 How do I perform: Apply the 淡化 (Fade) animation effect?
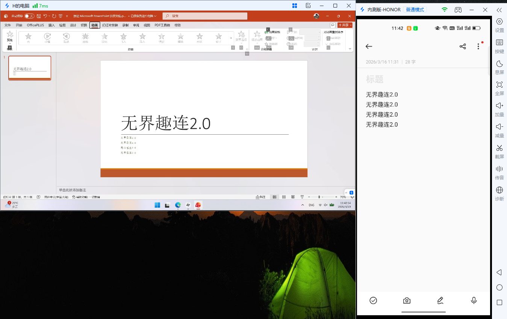tap(104, 36)
